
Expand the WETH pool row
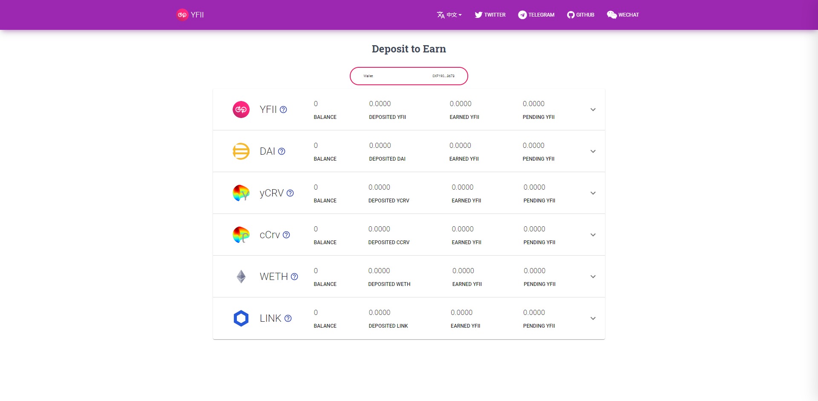593,277
